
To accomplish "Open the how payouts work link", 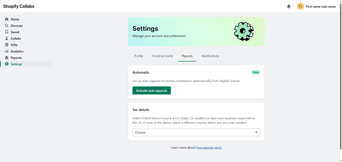I will [209, 148].
